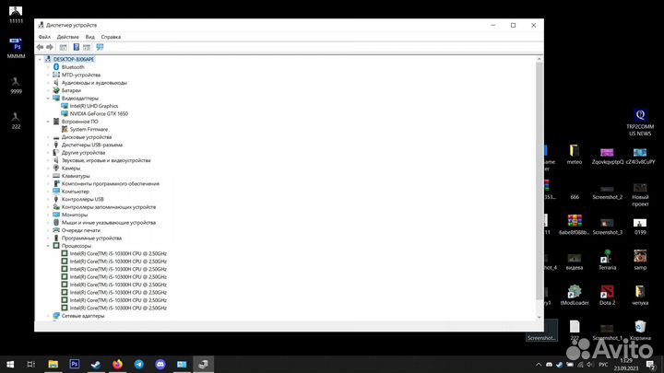Select the Intel(R) UHD Graphics adapter

tap(93, 106)
